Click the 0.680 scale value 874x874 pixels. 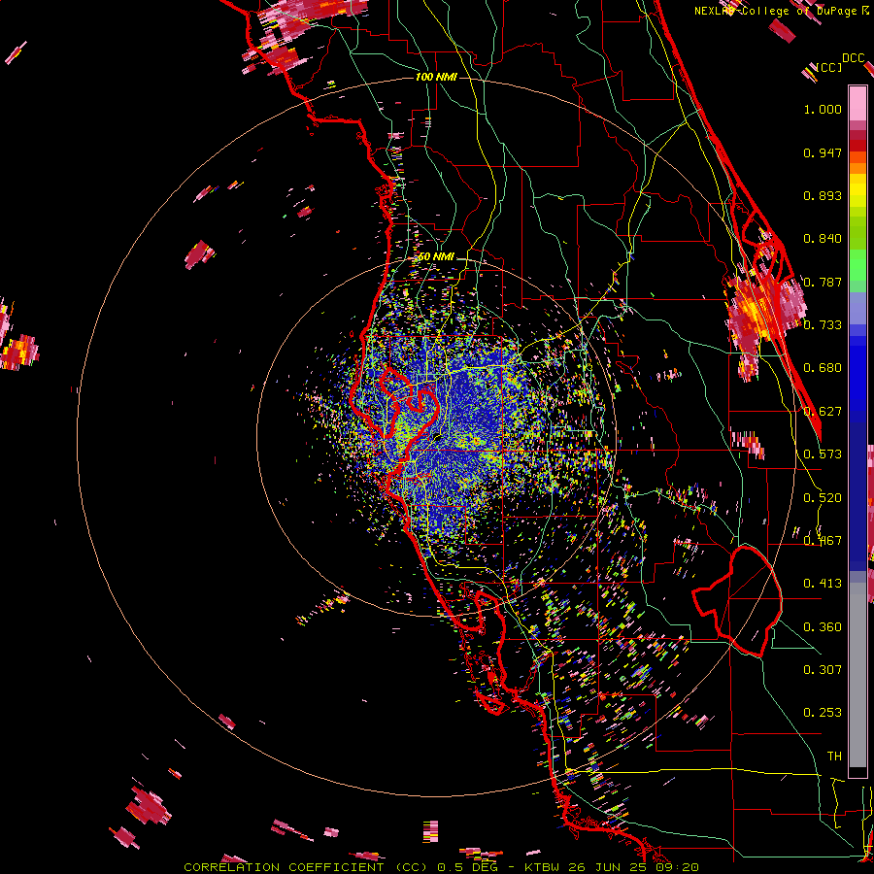pyautogui.click(x=823, y=368)
